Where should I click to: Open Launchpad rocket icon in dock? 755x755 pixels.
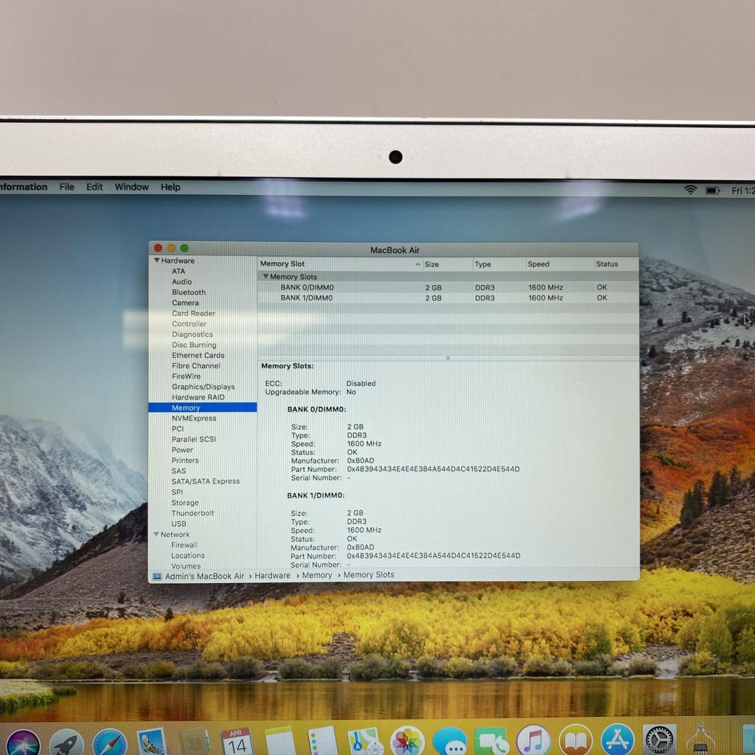click(66, 744)
